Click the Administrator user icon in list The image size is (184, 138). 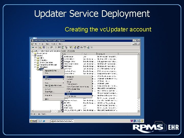[x=63, y=56]
